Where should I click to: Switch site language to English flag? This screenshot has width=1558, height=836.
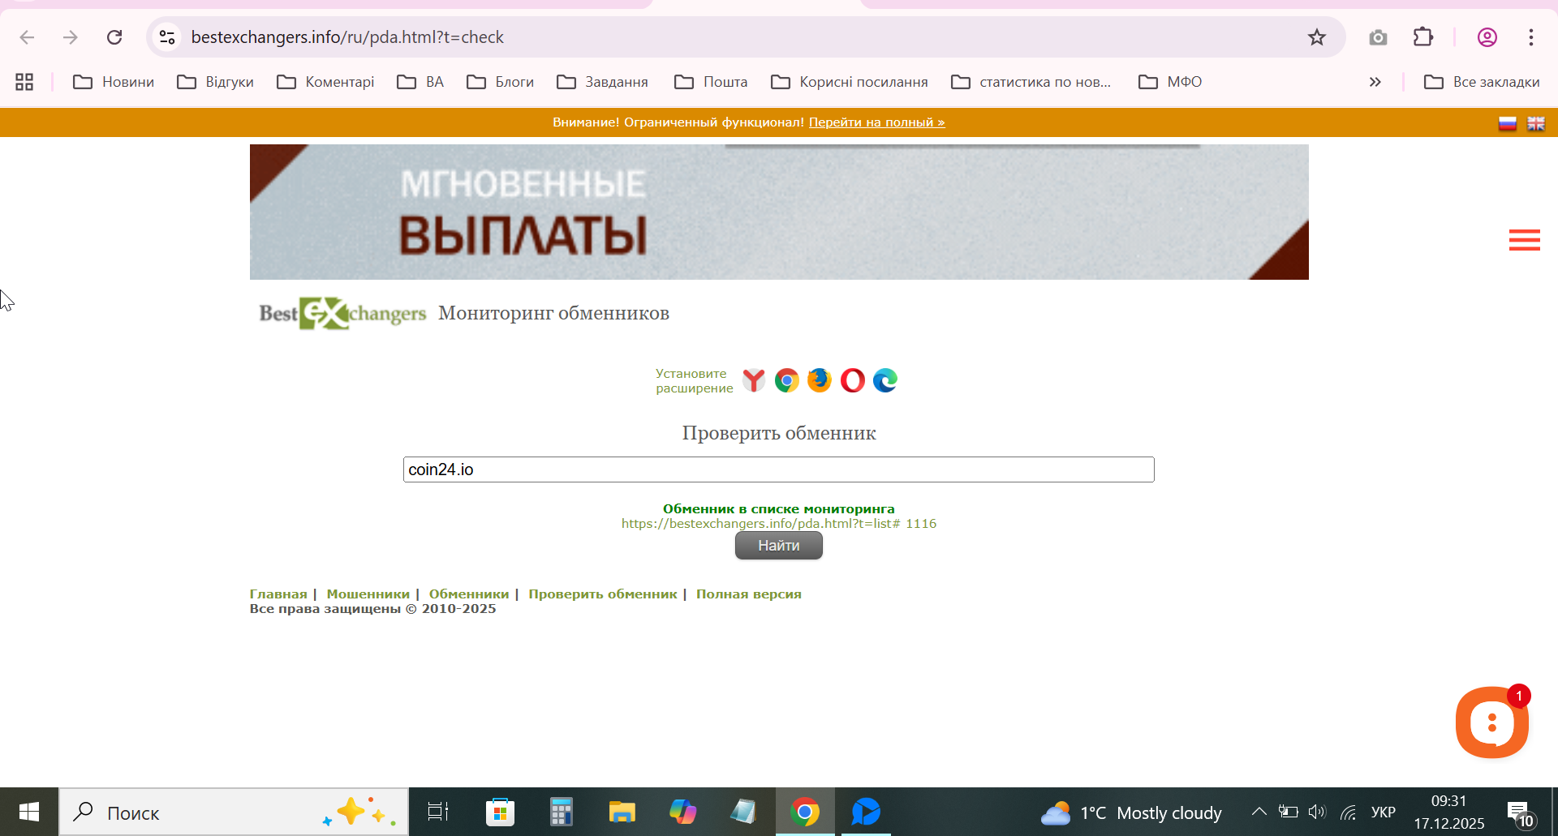pos(1536,123)
